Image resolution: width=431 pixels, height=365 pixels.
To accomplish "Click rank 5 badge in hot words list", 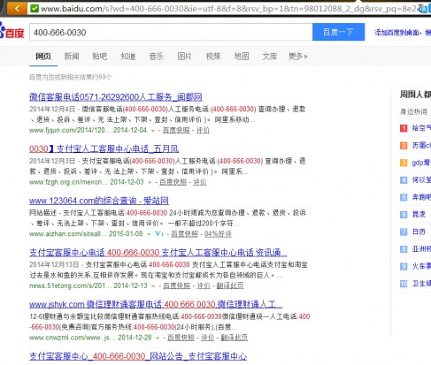I will click(404, 197).
